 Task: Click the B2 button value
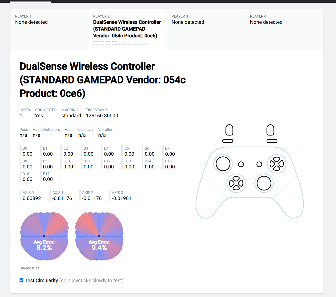pyautogui.click(x=68, y=154)
